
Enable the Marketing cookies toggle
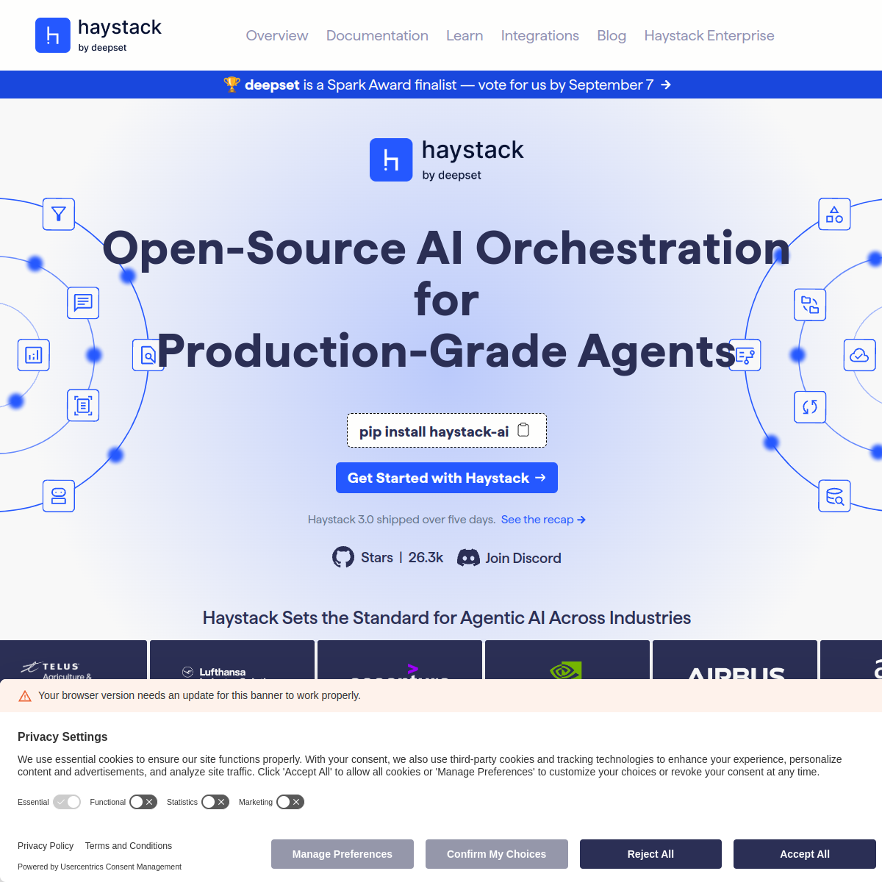[x=290, y=802]
